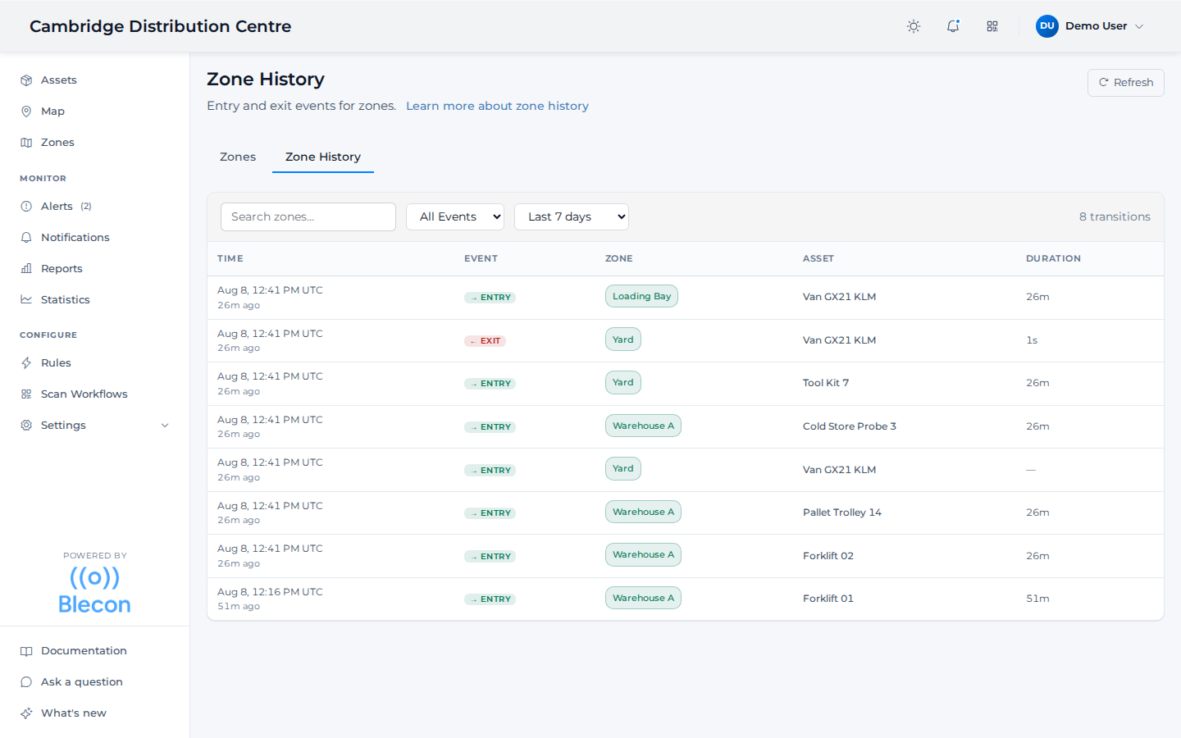Open the All Events filter dropdown
This screenshot has height=738, width=1181.
pyautogui.click(x=455, y=216)
